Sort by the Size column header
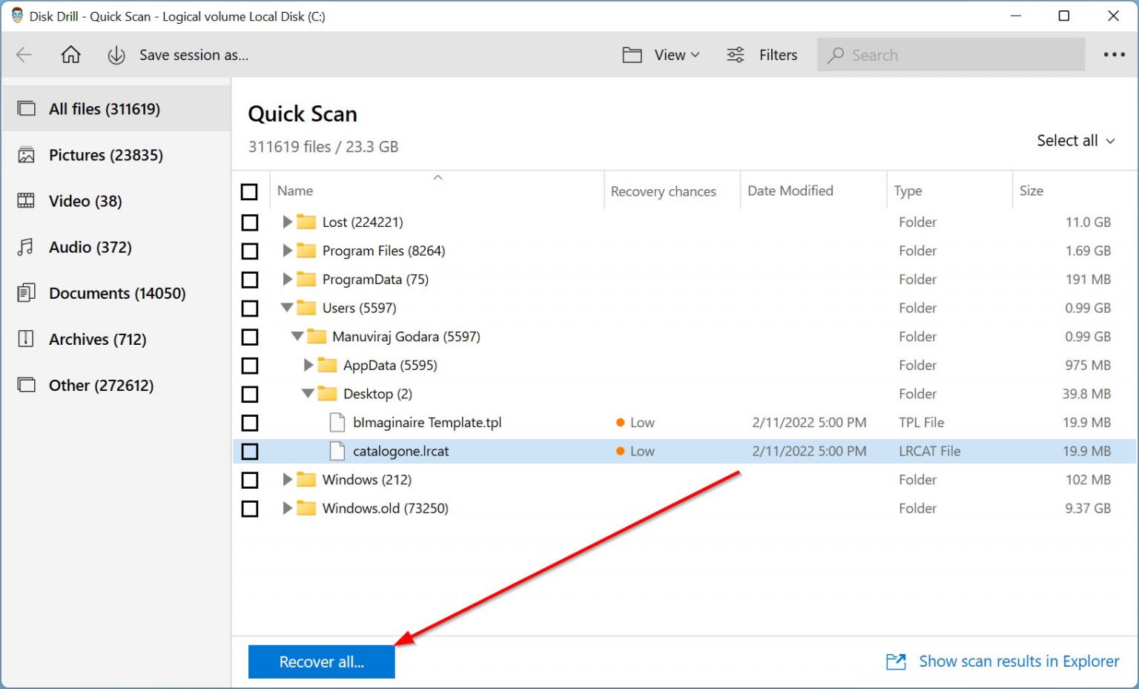This screenshot has height=689, width=1139. (x=1031, y=191)
